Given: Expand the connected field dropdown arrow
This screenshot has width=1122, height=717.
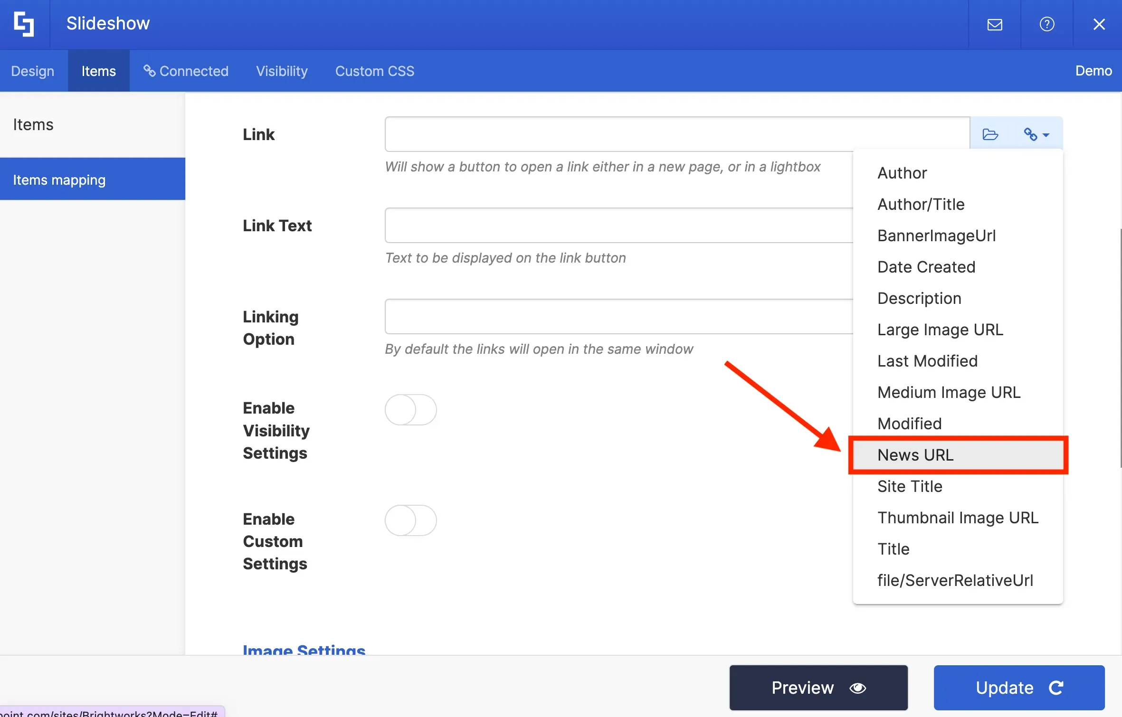Looking at the screenshot, I should (1046, 135).
